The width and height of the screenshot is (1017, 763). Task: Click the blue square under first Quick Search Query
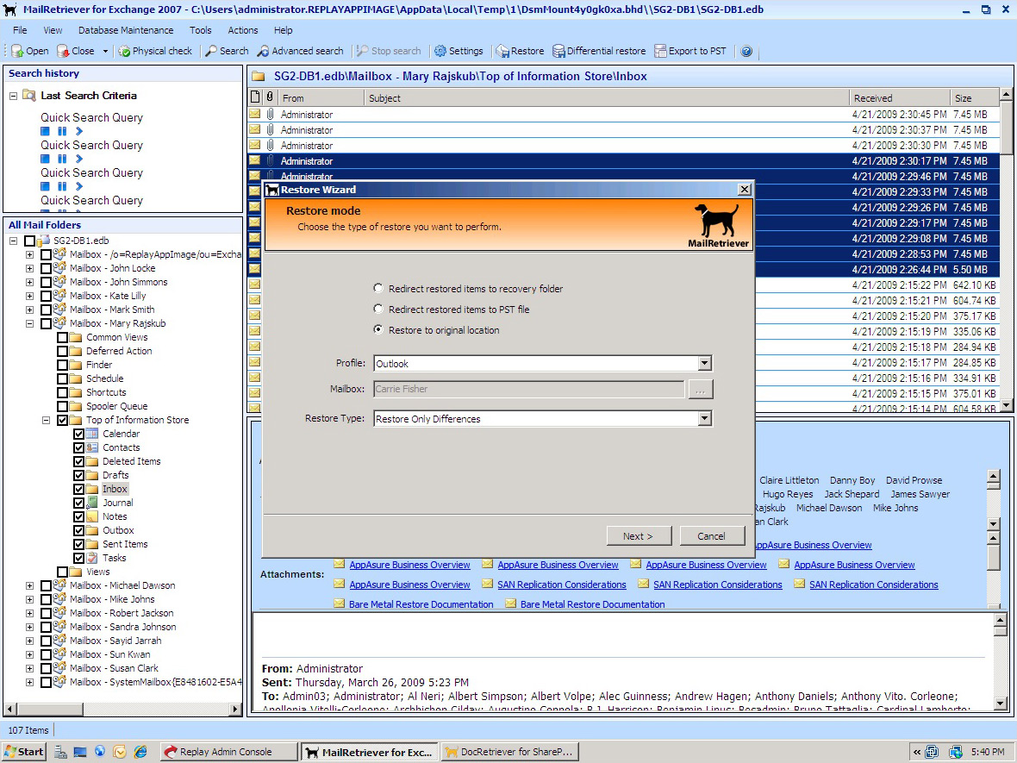click(45, 131)
